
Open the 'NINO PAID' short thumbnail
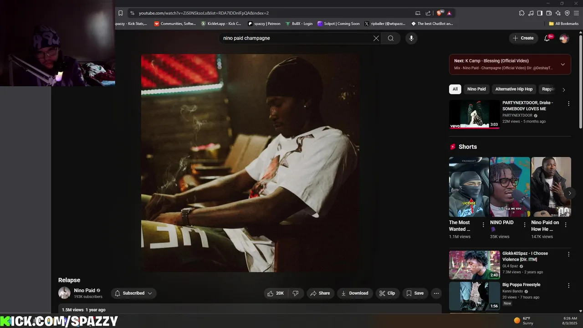tap(510, 187)
